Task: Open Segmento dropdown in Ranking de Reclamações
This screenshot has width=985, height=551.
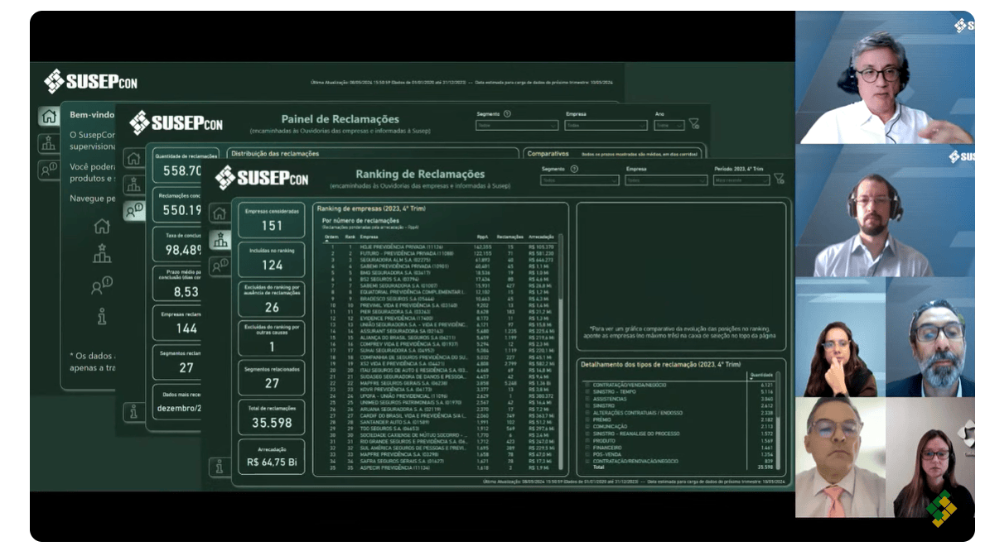Action: 579,180
